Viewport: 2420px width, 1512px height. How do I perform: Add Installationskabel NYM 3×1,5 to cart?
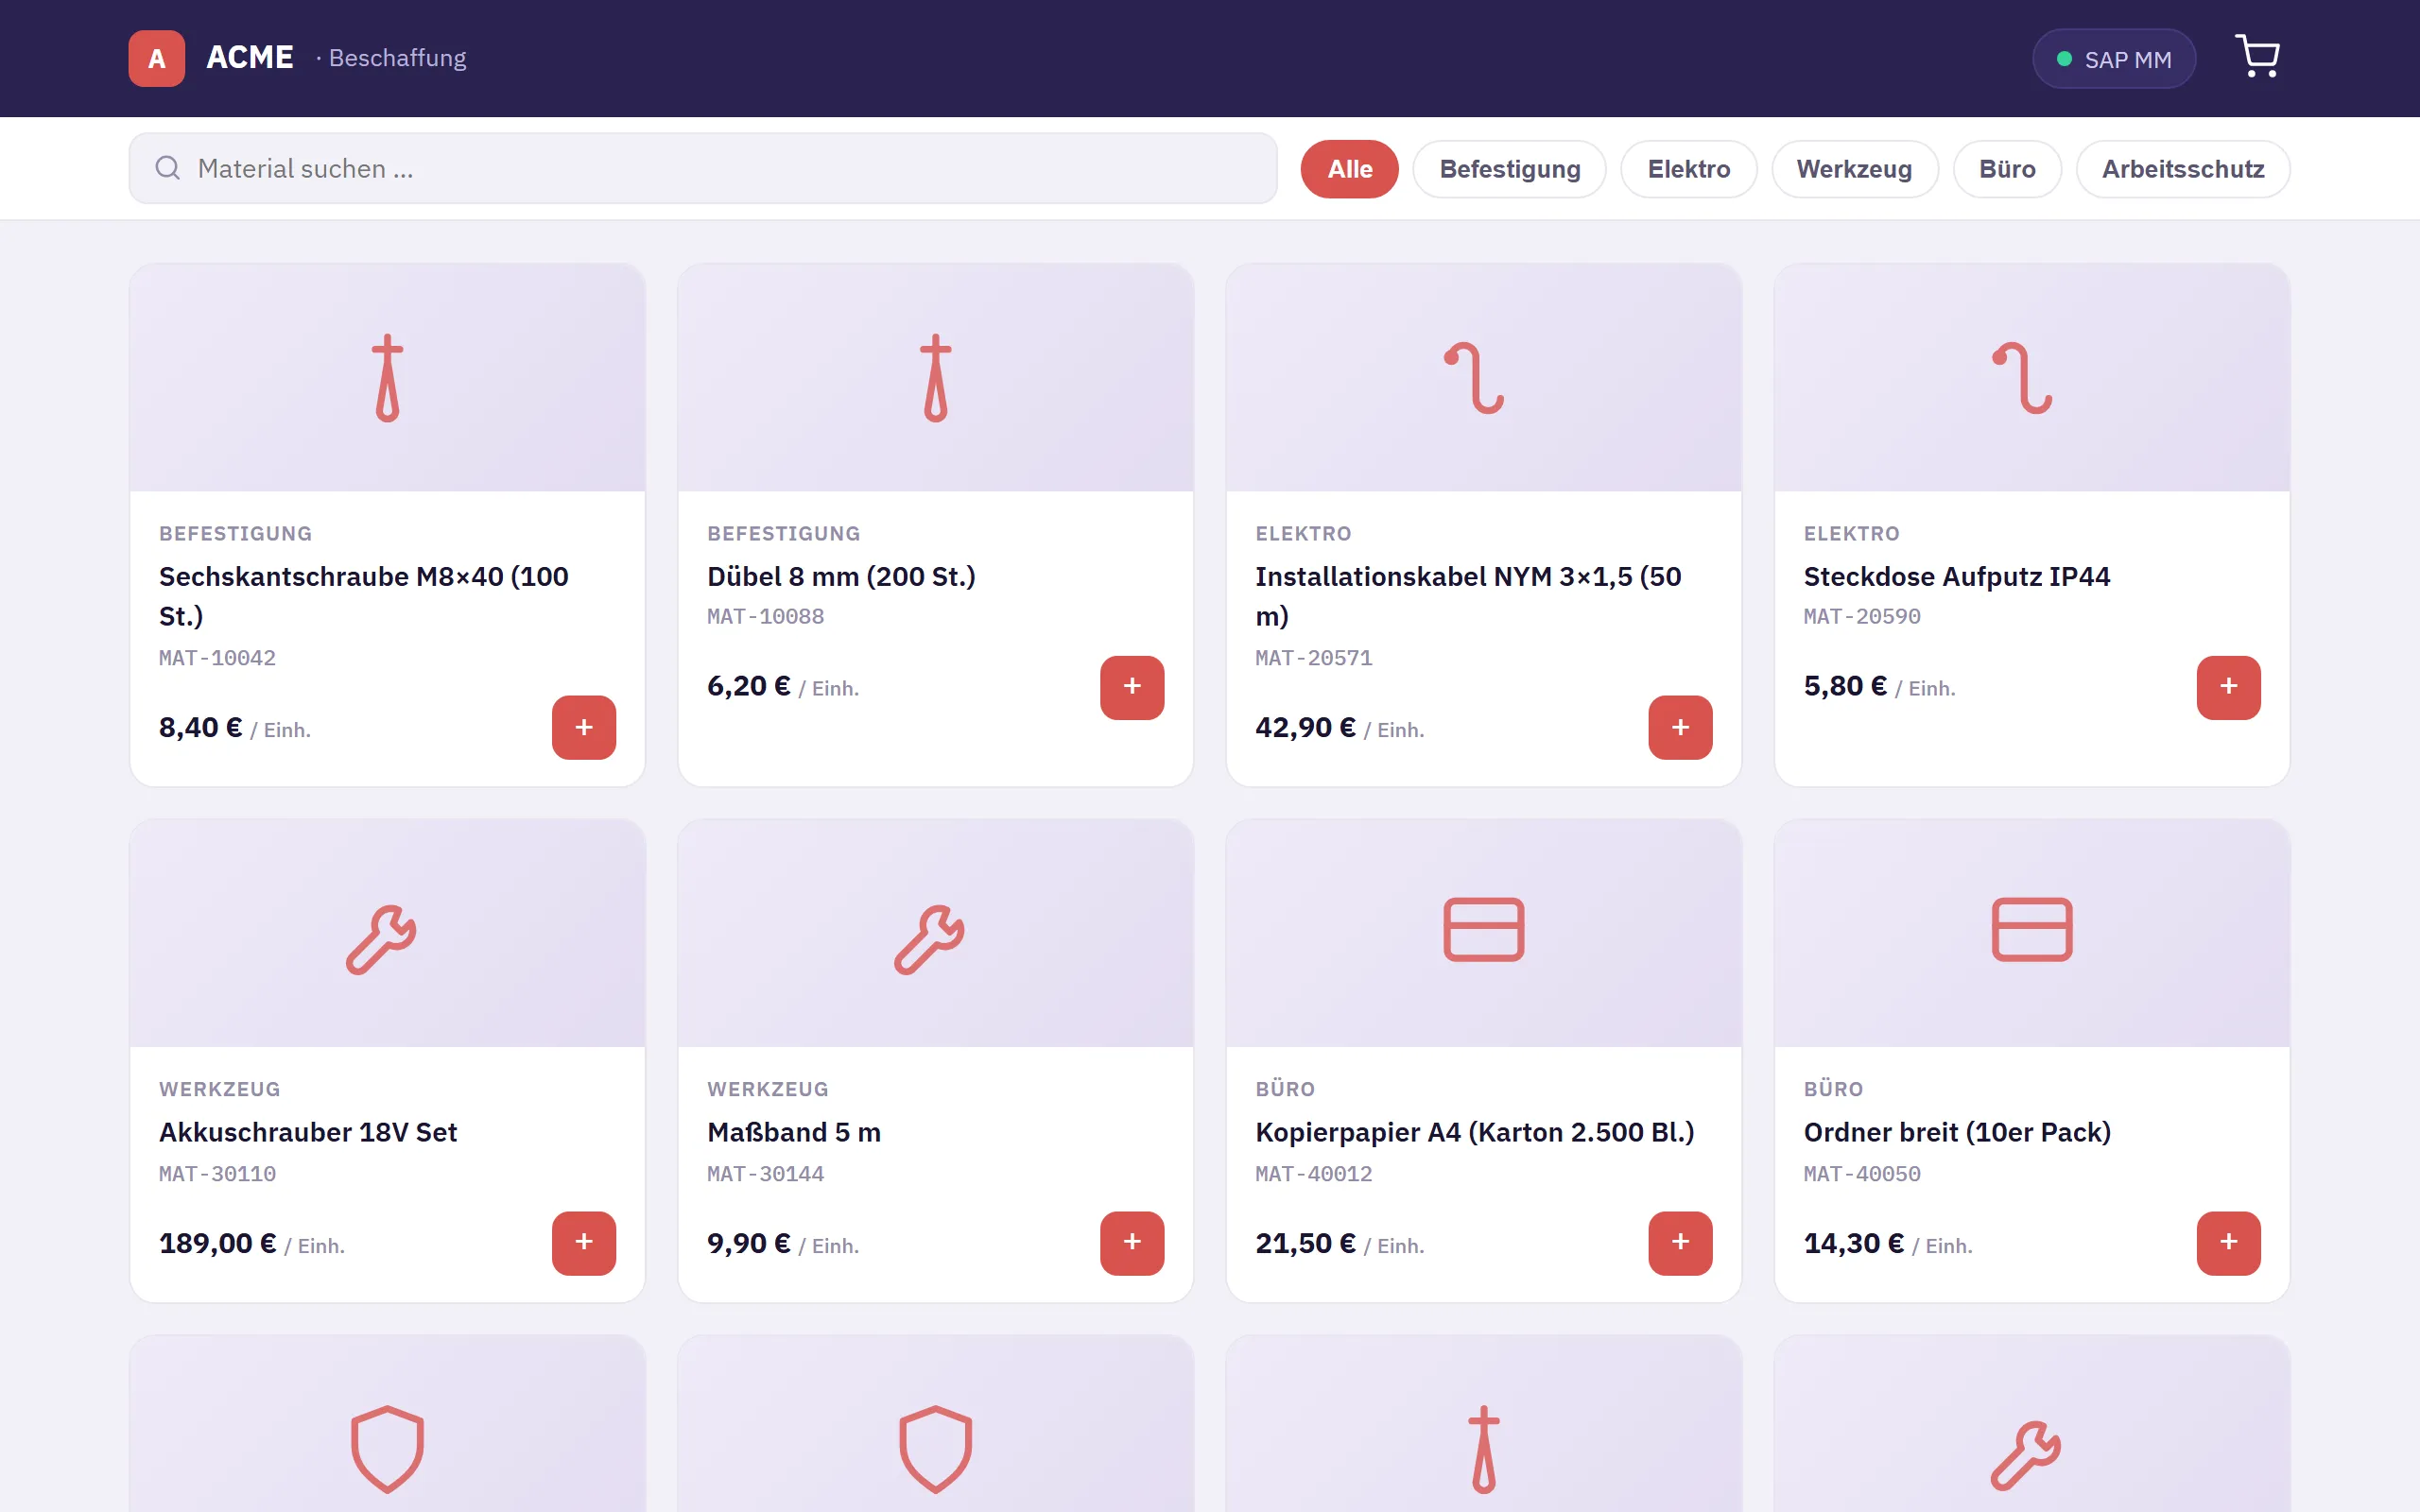click(1680, 727)
